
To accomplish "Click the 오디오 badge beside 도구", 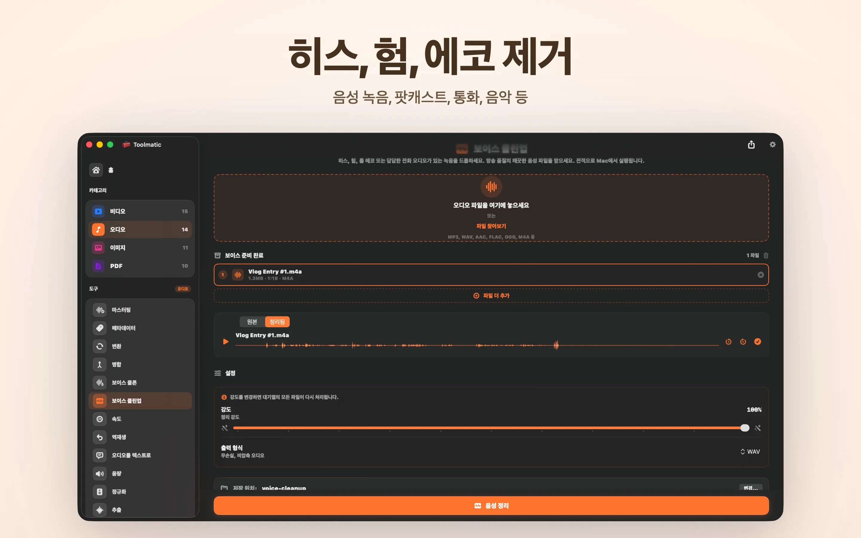I will point(183,289).
